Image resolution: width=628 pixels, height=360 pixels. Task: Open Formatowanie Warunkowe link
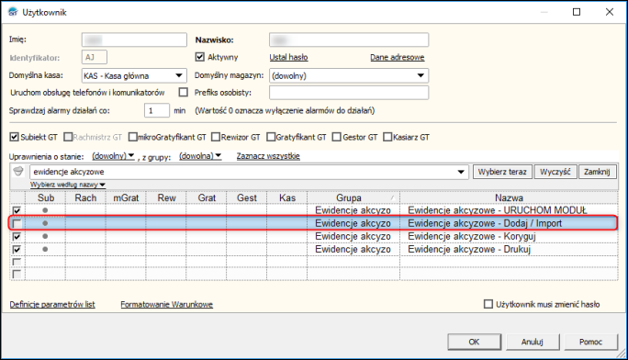[x=166, y=304]
